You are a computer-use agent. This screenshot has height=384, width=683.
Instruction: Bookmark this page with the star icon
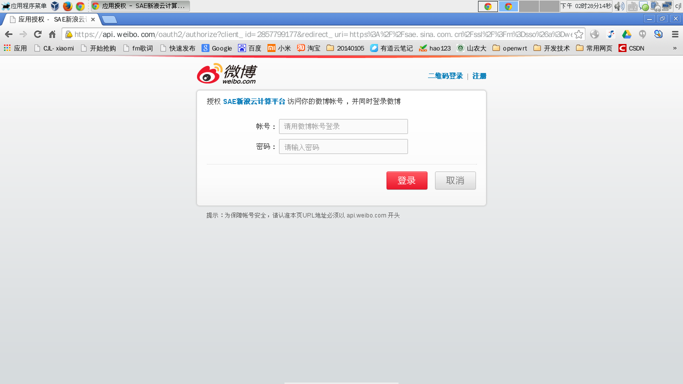pos(578,34)
